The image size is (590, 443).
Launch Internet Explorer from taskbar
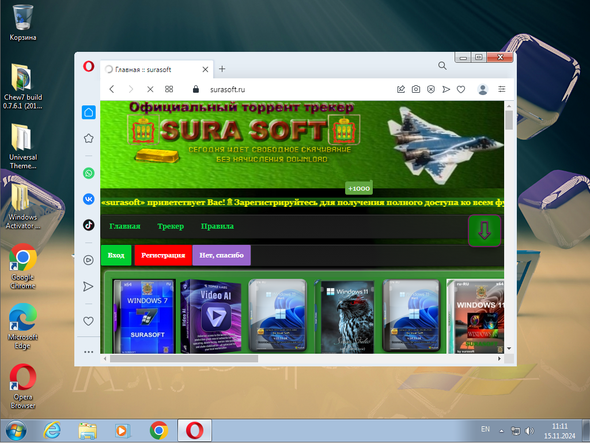pyautogui.click(x=52, y=430)
